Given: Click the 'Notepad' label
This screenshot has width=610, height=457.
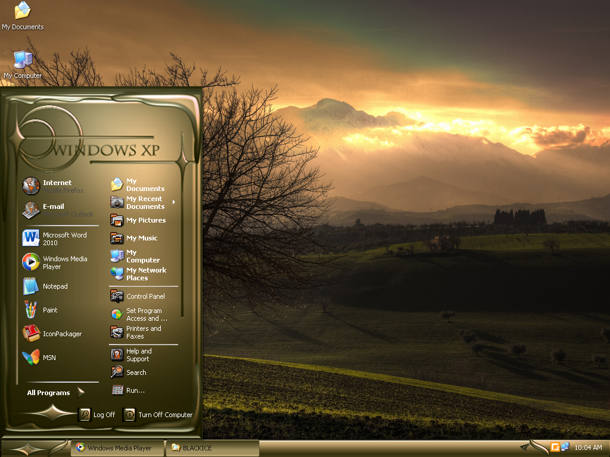Looking at the screenshot, I should tap(55, 286).
